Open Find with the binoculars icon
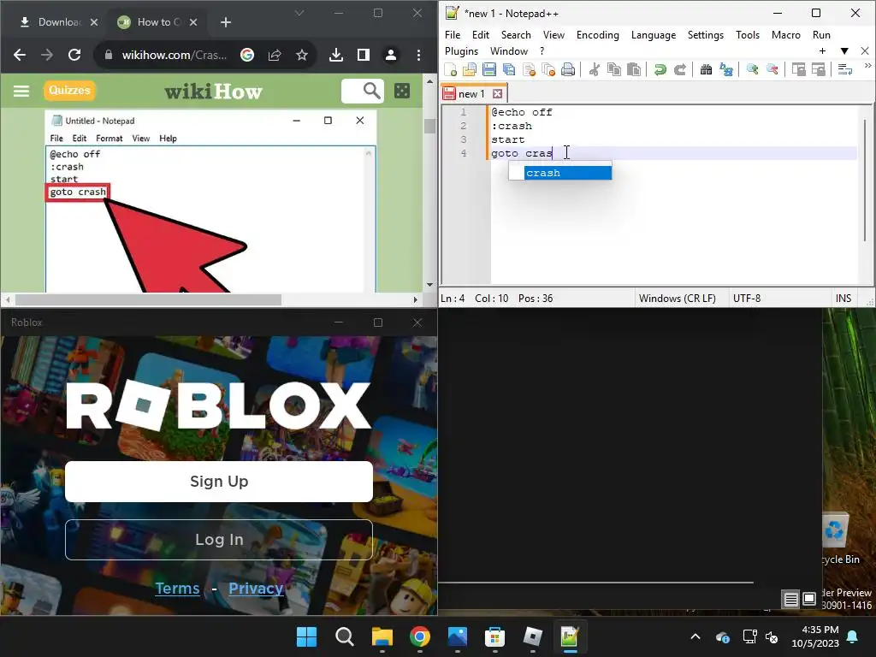Viewport: 876px width, 657px height. pos(706,70)
